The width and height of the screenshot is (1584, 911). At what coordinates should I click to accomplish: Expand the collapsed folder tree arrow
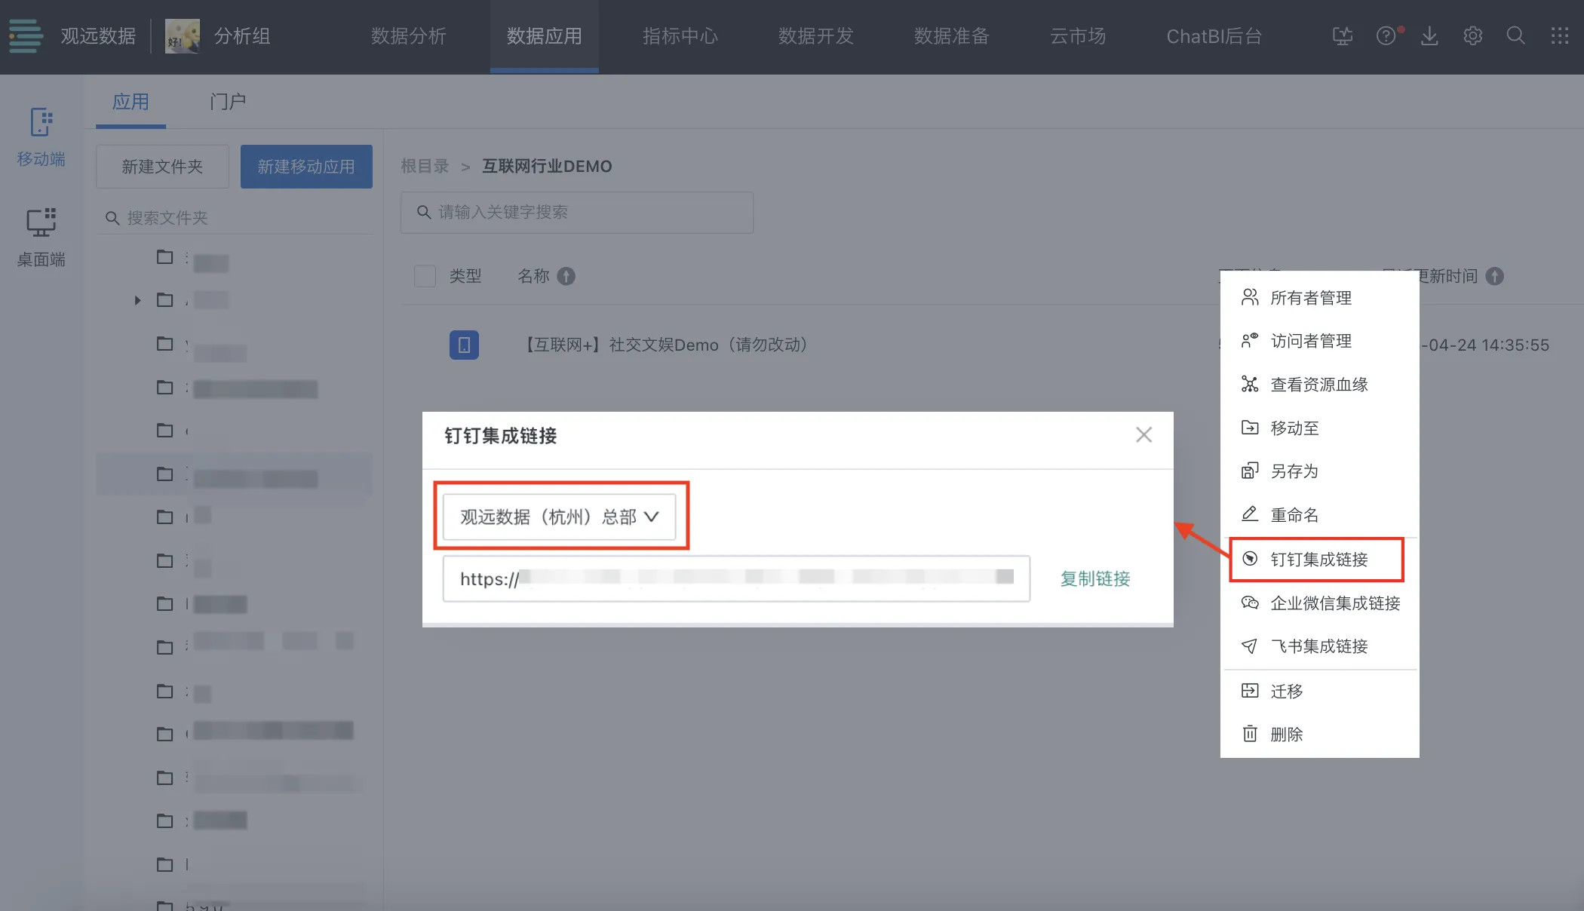point(137,300)
